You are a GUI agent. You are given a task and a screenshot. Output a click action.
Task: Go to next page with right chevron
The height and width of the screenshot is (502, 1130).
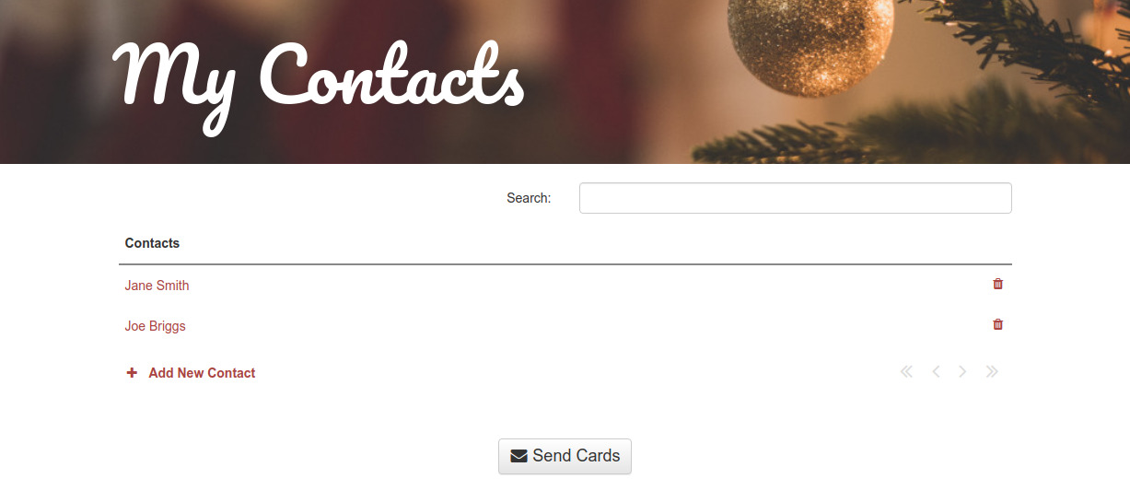pyautogui.click(x=962, y=372)
